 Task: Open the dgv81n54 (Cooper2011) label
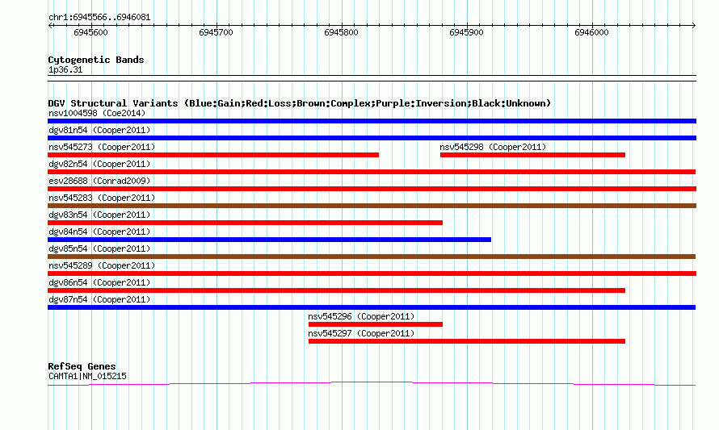(99, 130)
